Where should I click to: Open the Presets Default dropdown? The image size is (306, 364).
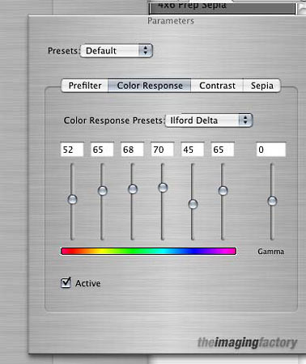[117, 51]
